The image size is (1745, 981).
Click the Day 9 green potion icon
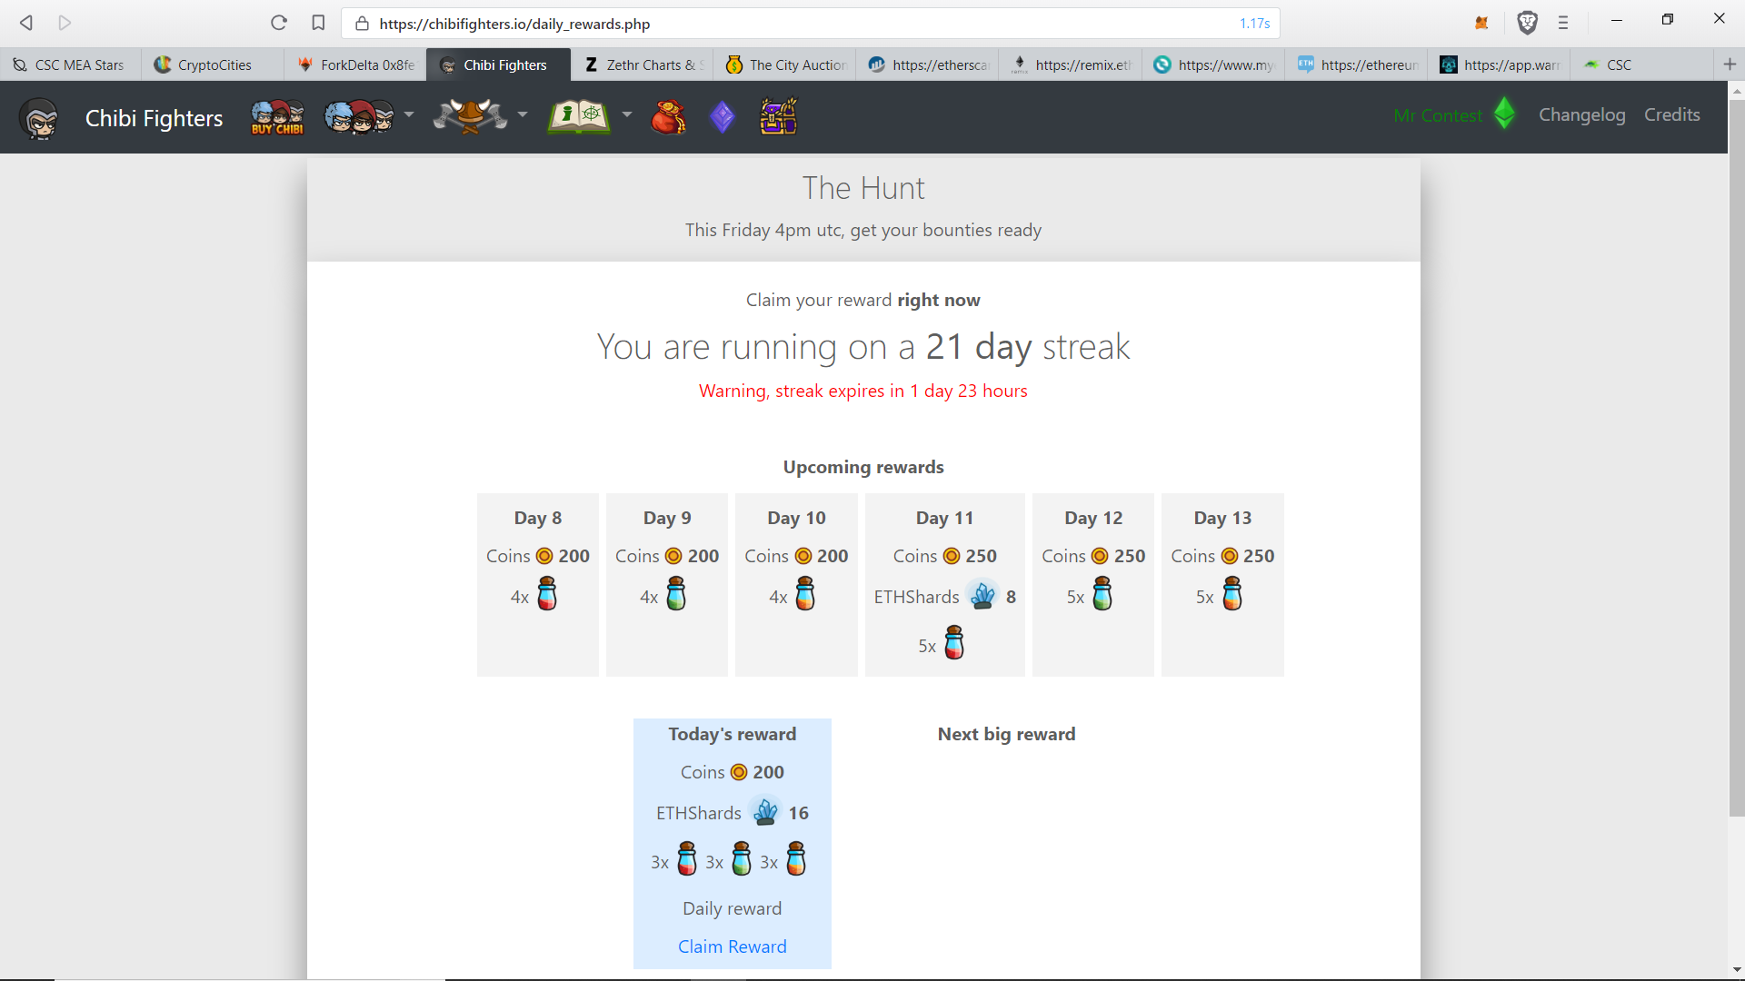coord(676,594)
